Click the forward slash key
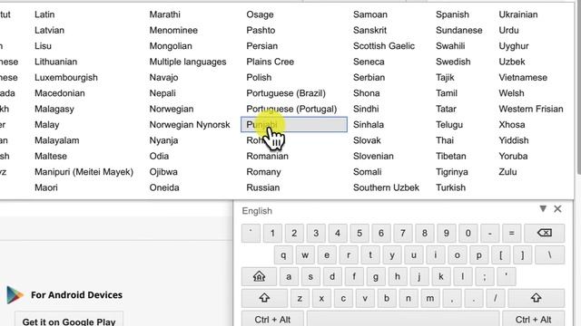 (495, 298)
